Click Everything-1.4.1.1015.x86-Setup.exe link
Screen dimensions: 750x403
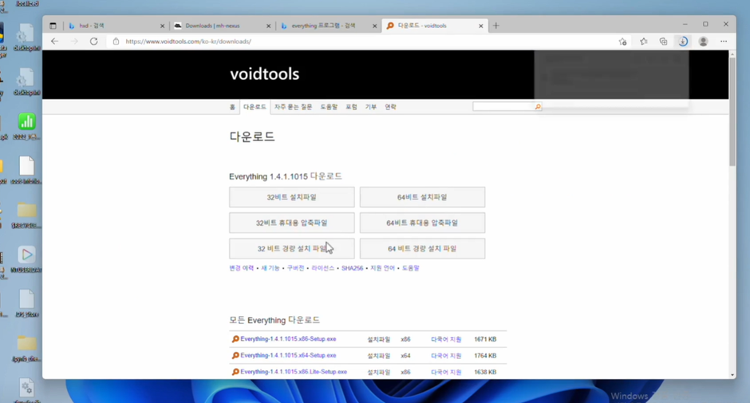(x=288, y=339)
